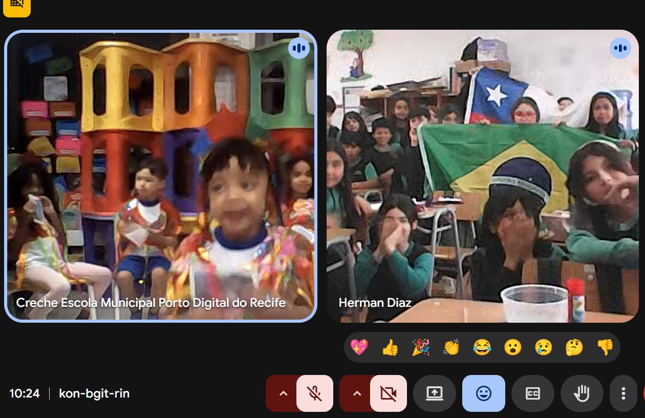Send the thumbs down reaction
The height and width of the screenshot is (418, 645).
pyautogui.click(x=605, y=347)
